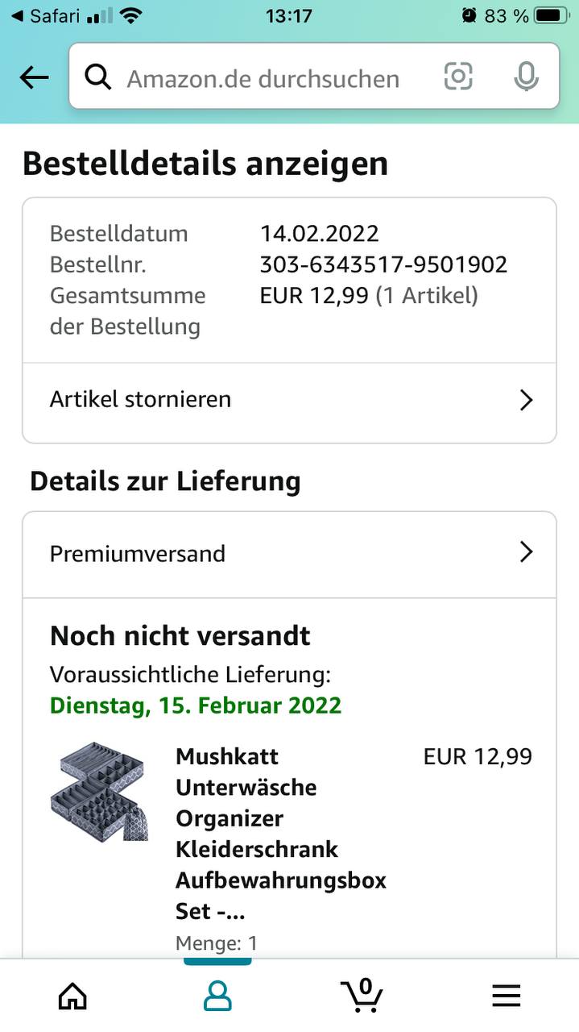Tap the back arrow icon
The image size is (579, 1032).
34,77
